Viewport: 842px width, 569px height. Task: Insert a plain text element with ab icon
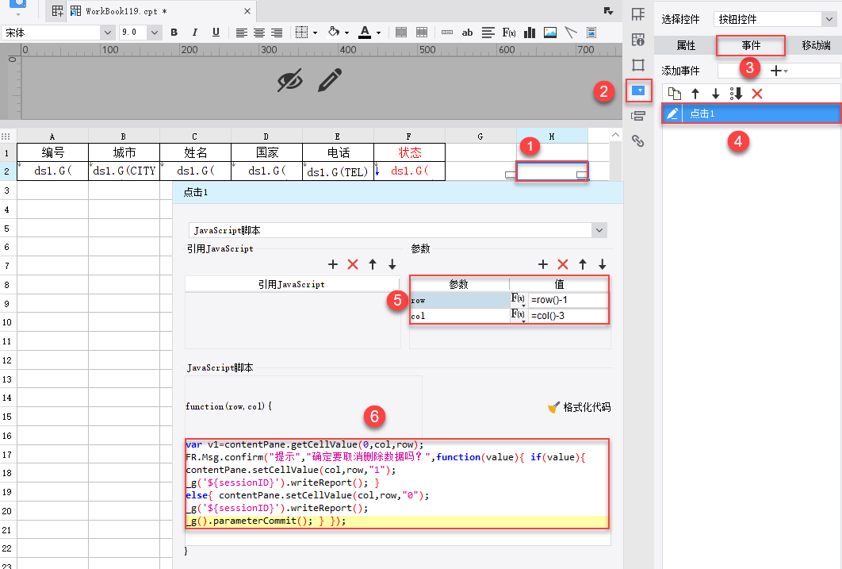pyautogui.click(x=467, y=33)
